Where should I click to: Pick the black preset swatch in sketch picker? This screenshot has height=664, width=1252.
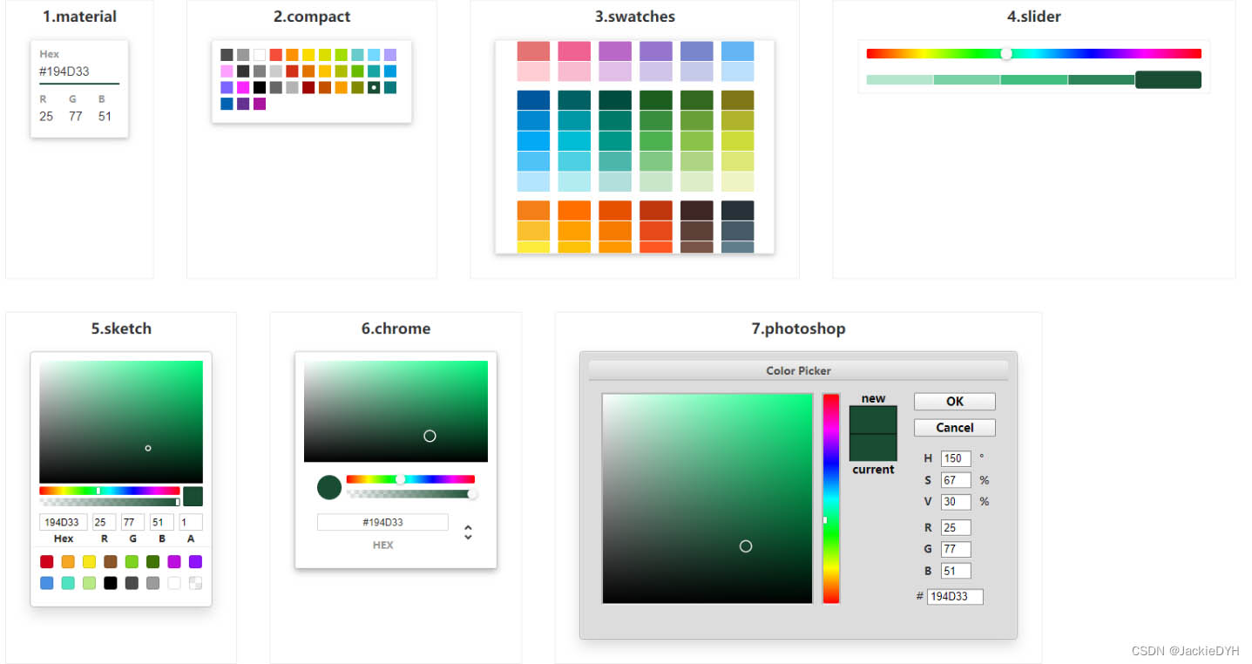click(111, 583)
